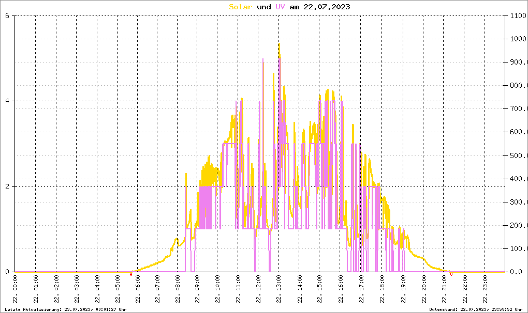Viewport: 528px width, 313px height.
Task: Click right axis value 600.0
Action: pos(519,132)
